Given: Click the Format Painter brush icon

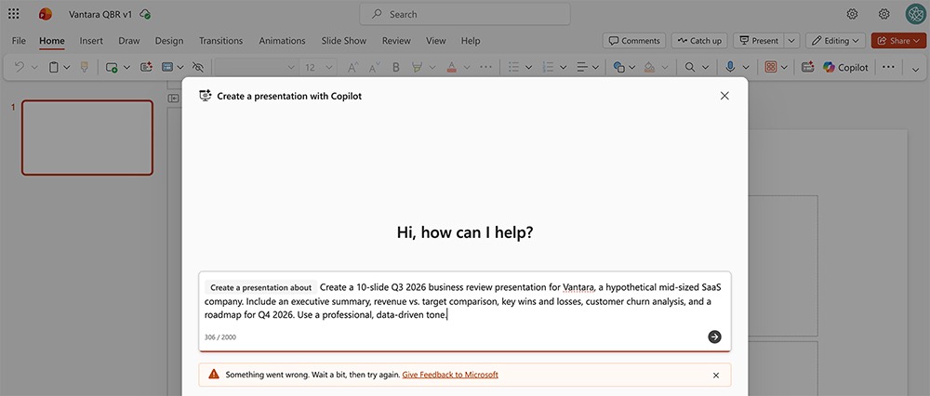Looking at the screenshot, I should [85, 67].
